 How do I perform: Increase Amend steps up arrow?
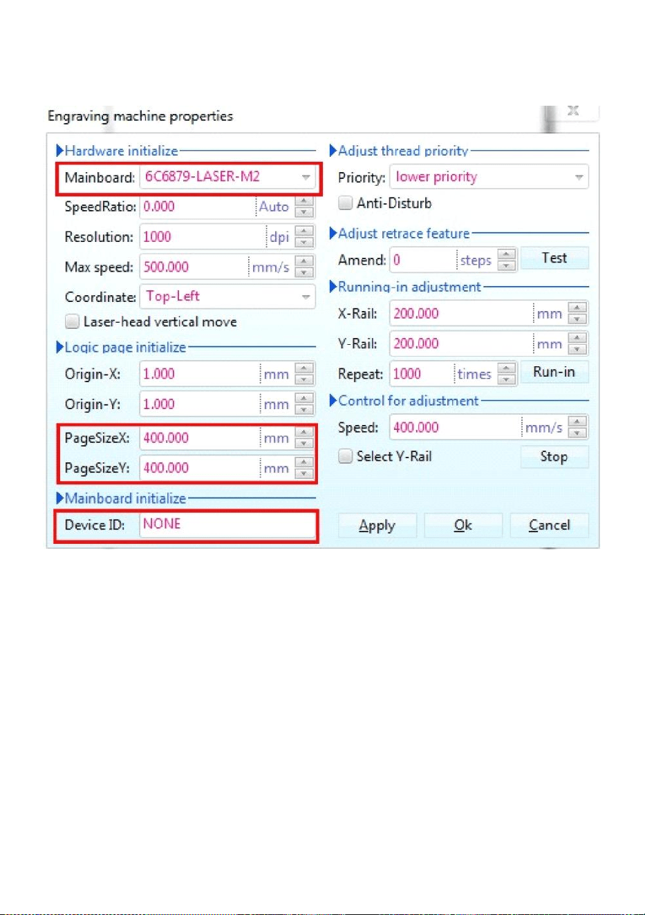click(x=507, y=254)
